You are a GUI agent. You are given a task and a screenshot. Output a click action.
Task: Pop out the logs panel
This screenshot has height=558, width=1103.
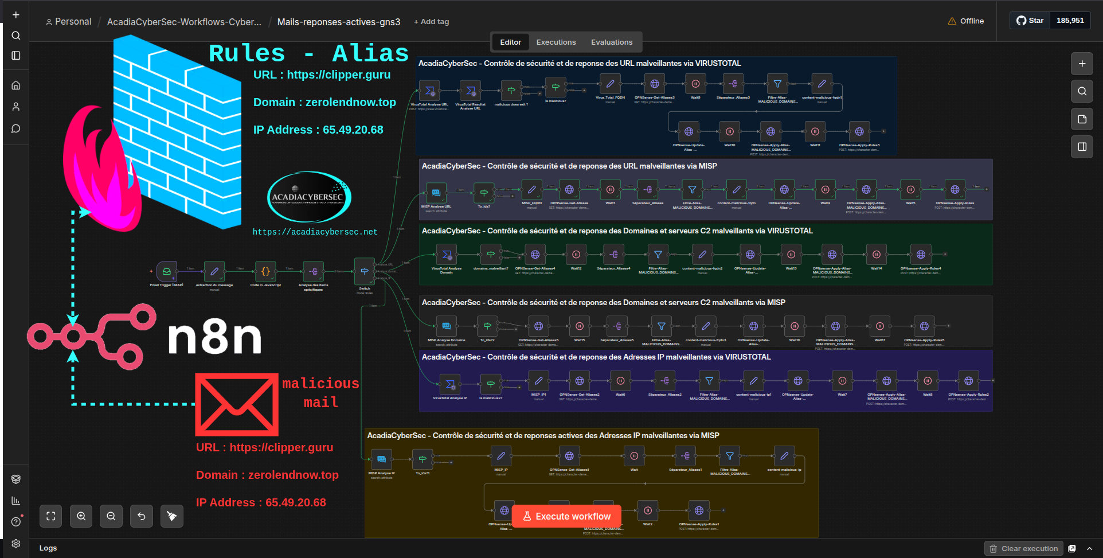pos(1072,549)
